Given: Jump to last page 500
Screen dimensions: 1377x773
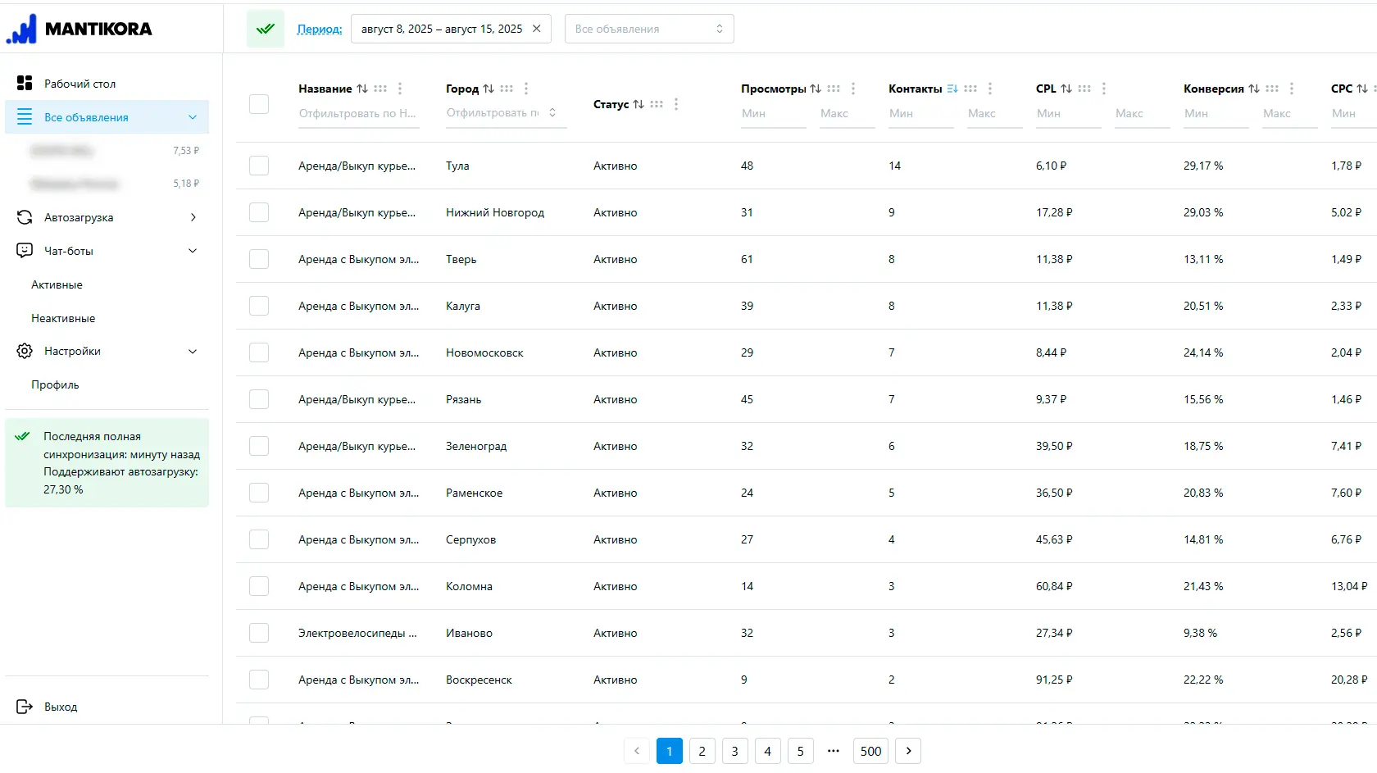Looking at the screenshot, I should click(x=871, y=751).
